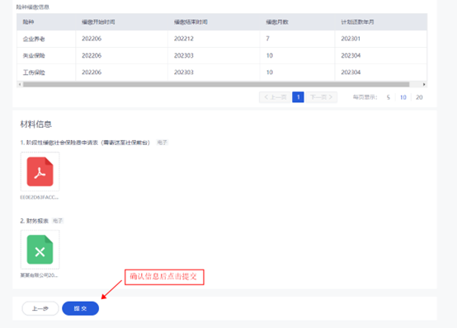457x328 pixels.
Task: Show 10 rows per page
Action: tap(403, 97)
